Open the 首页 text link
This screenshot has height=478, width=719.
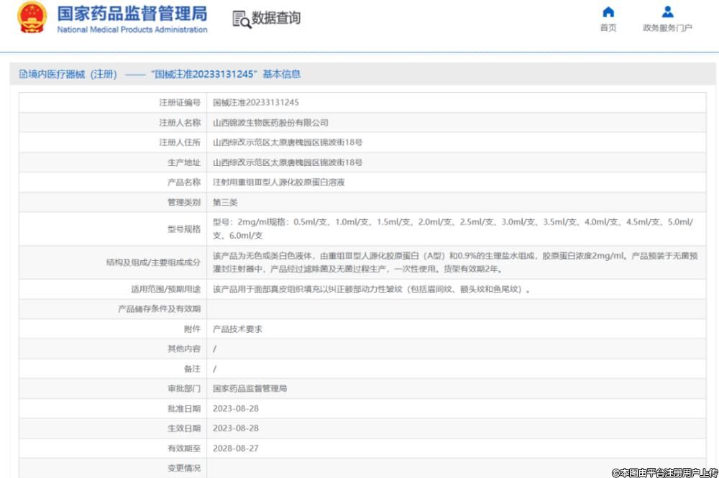pos(608,28)
